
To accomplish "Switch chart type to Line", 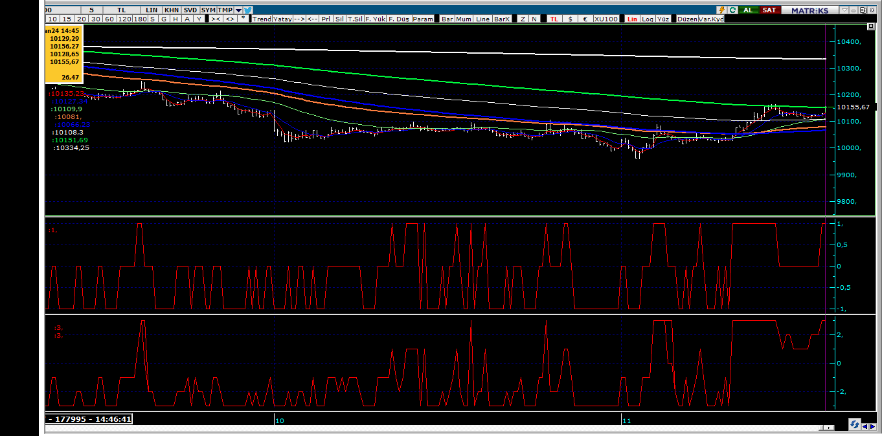I will tap(482, 19).
